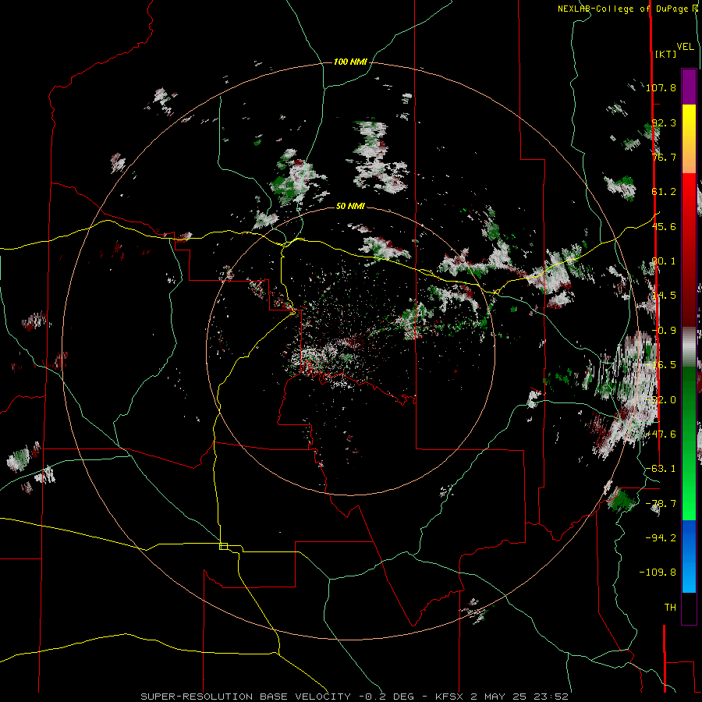702x702 pixels.
Task: Click the "VEL" legend heading
Action: coord(685,47)
